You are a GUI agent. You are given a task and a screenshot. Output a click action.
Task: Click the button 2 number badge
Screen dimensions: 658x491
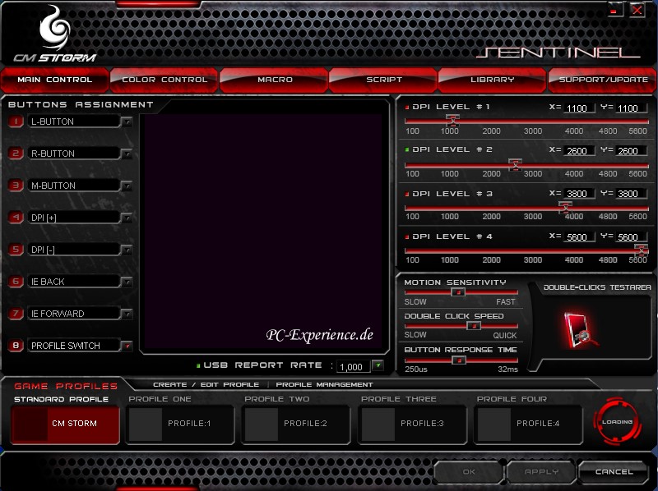pos(16,154)
